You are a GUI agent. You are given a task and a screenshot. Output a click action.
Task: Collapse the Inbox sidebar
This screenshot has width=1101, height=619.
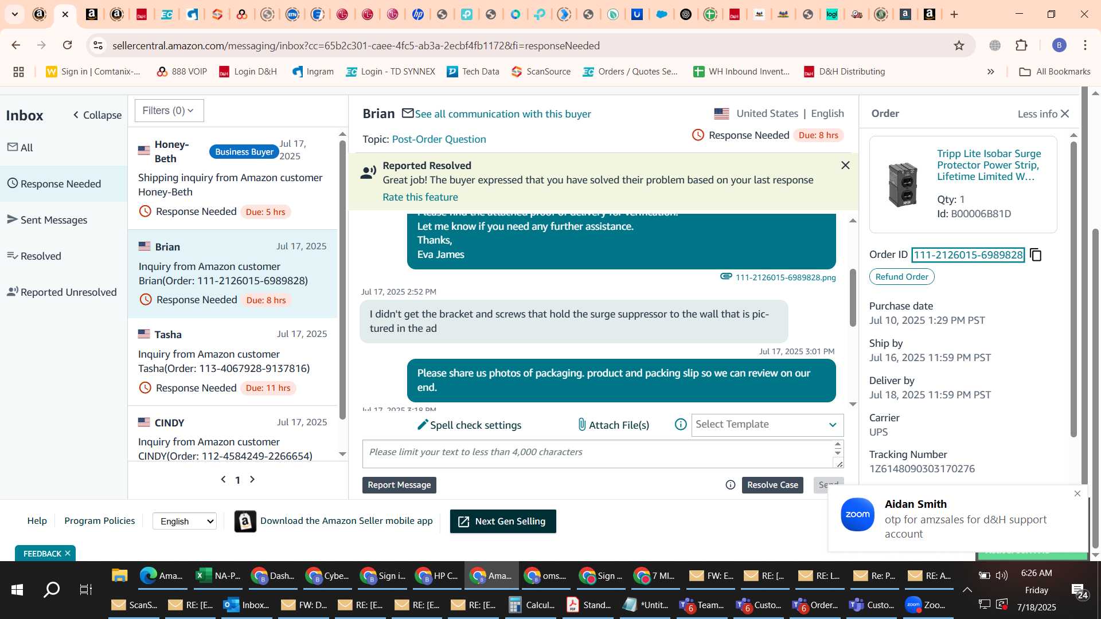(97, 115)
